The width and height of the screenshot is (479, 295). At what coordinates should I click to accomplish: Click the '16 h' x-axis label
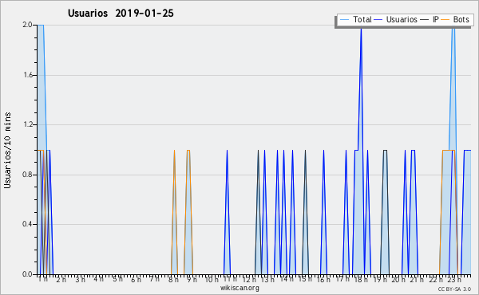(324, 279)
